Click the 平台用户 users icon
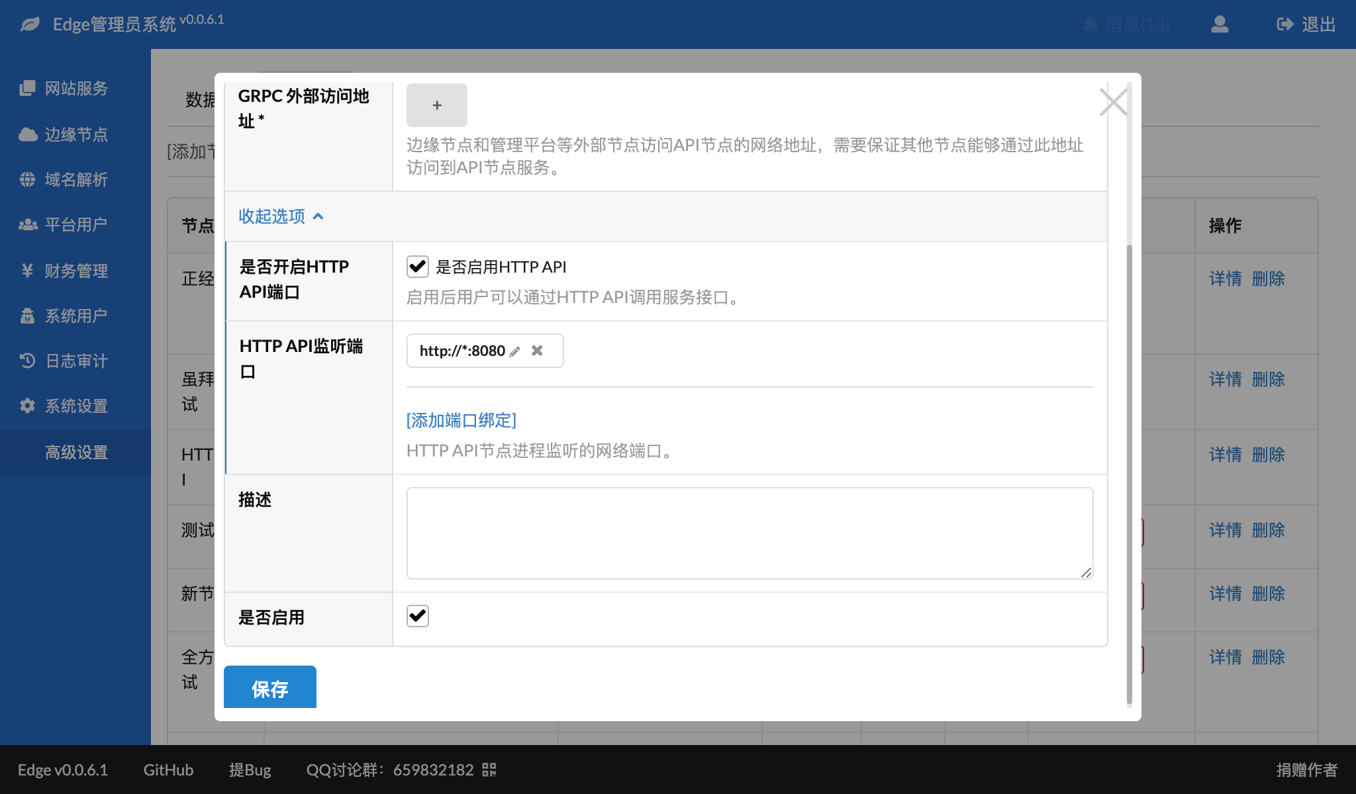1356x794 pixels. pyautogui.click(x=28, y=224)
